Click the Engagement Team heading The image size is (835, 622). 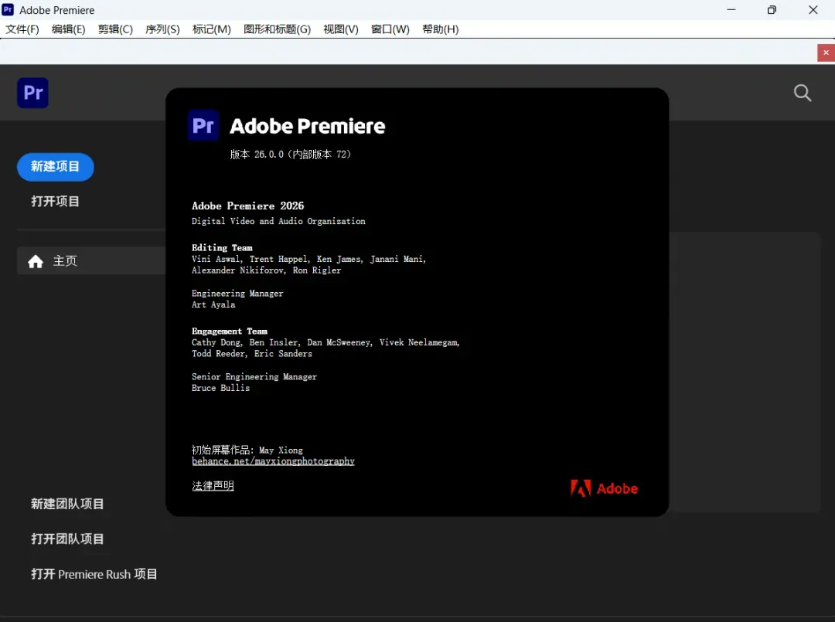coord(230,331)
